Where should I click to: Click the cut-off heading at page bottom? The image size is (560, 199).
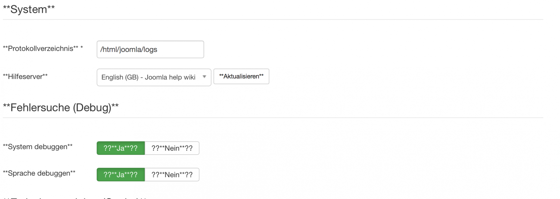tap(76, 198)
